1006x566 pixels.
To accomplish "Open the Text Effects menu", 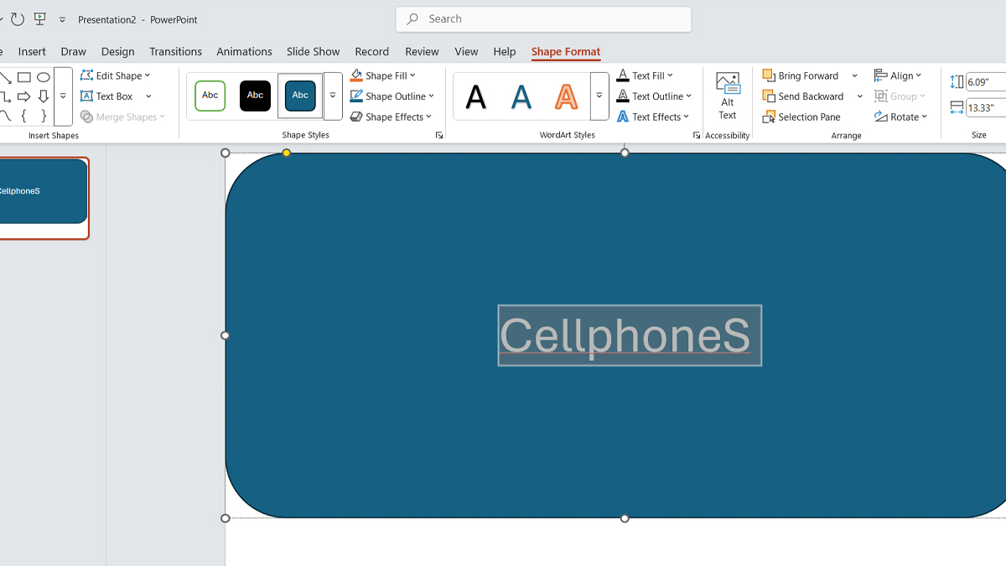I will [652, 117].
